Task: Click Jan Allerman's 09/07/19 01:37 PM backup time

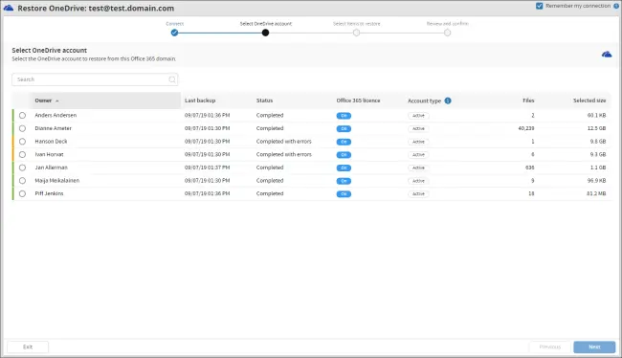Action: [207, 168]
